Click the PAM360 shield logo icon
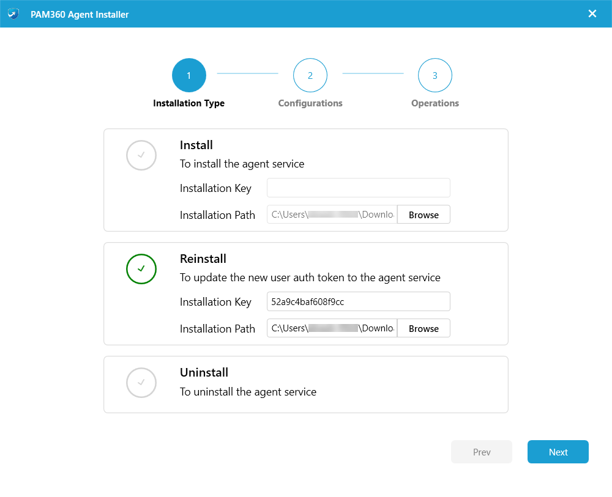The height and width of the screenshot is (497, 612). (13, 13)
